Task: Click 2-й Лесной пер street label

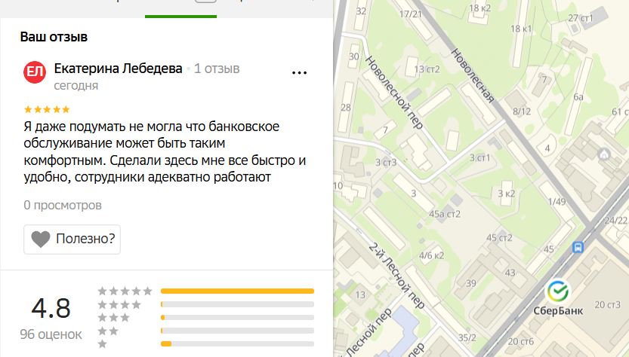Action: click(396, 276)
